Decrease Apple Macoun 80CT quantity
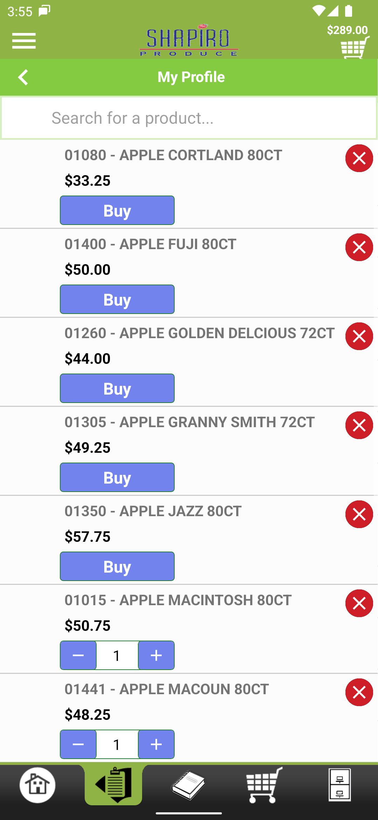Viewport: 378px width, 820px height. coord(78,744)
